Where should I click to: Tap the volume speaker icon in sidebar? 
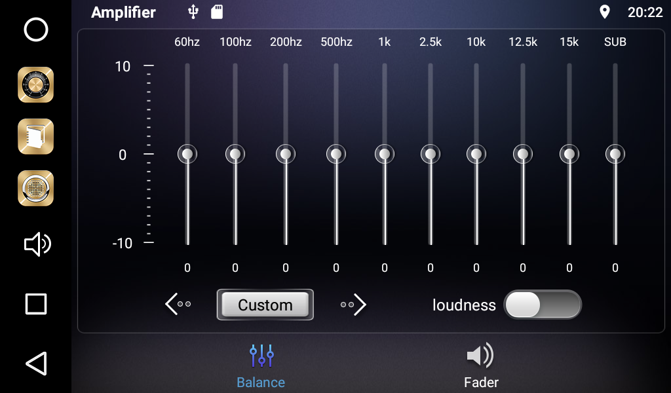[x=37, y=244]
